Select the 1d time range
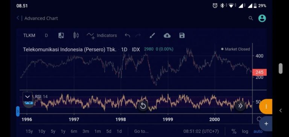The image size is (289, 137). [119, 131]
